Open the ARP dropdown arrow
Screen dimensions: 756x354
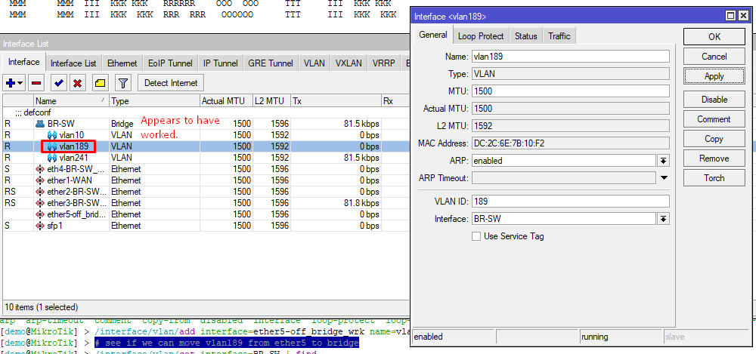[664, 161]
